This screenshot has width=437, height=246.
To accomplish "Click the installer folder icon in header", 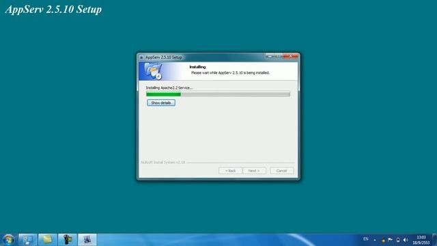I will (153, 71).
